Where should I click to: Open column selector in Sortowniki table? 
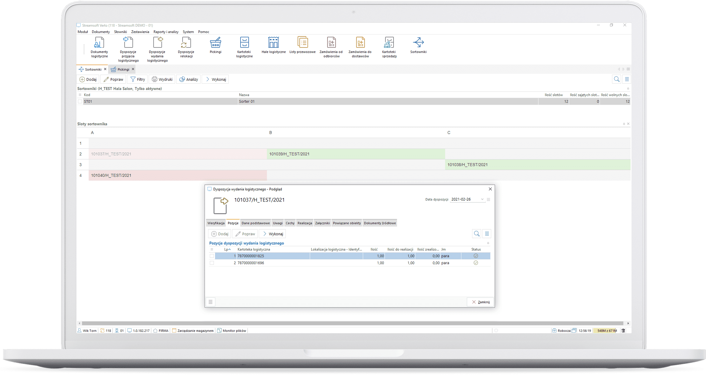click(80, 95)
